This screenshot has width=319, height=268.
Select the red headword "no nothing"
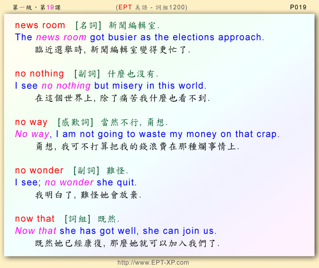click(40, 74)
